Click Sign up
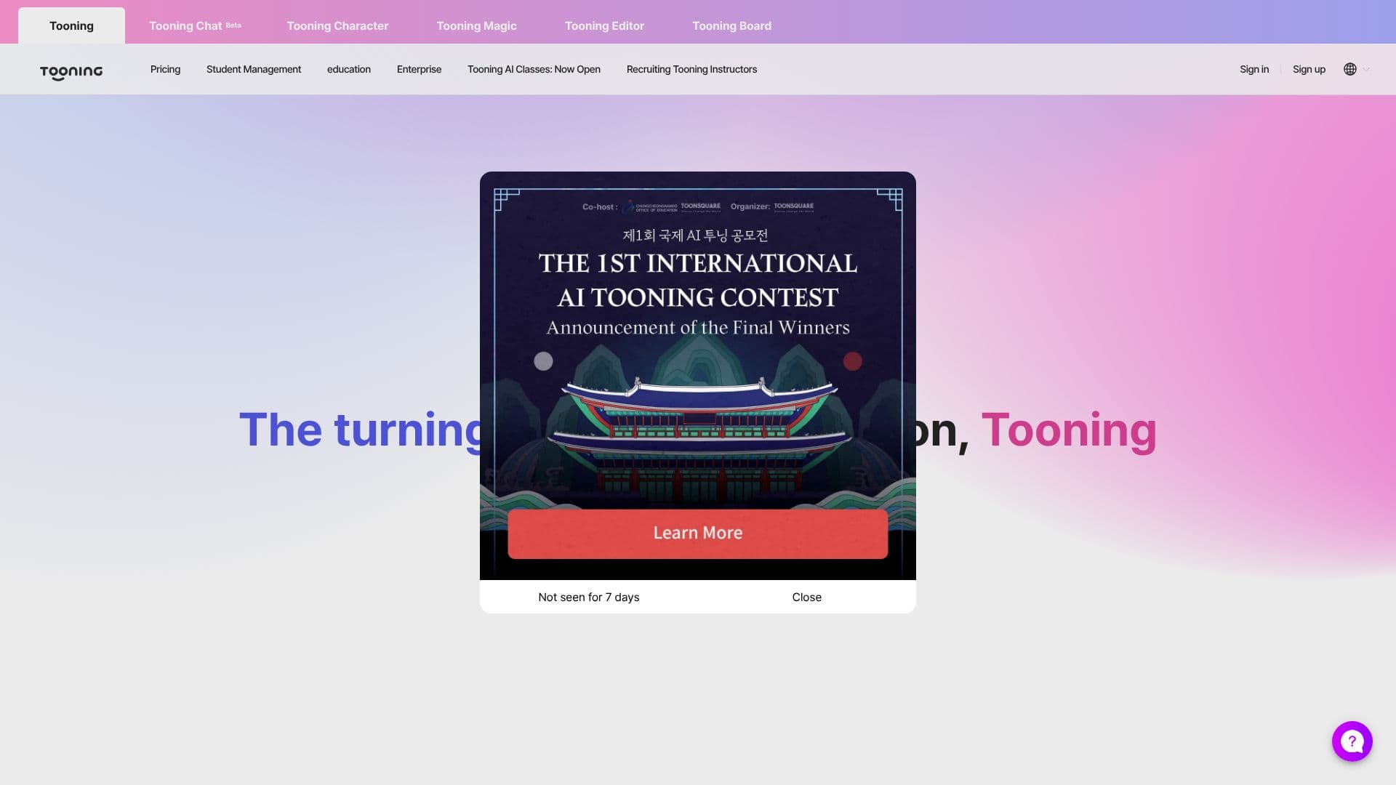1396x785 pixels. [x=1309, y=69]
